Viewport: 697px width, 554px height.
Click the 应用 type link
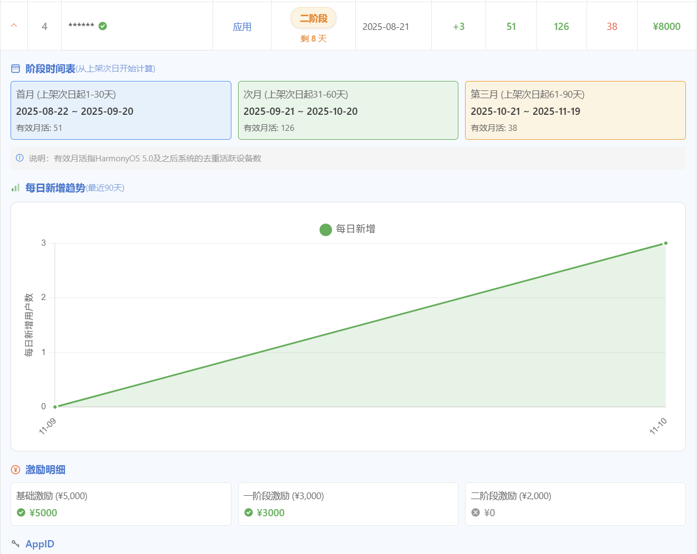[242, 27]
